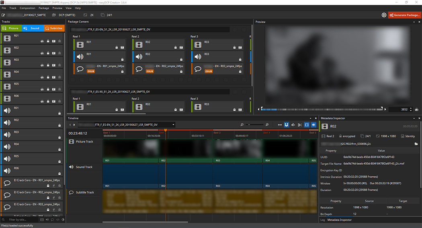
Task: Click the Generate Package button
Action: click(404, 15)
